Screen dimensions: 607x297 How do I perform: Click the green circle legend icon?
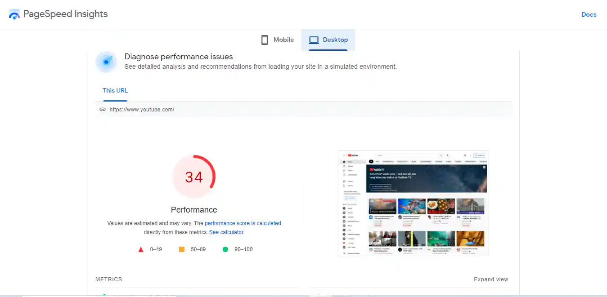point(225,249)
